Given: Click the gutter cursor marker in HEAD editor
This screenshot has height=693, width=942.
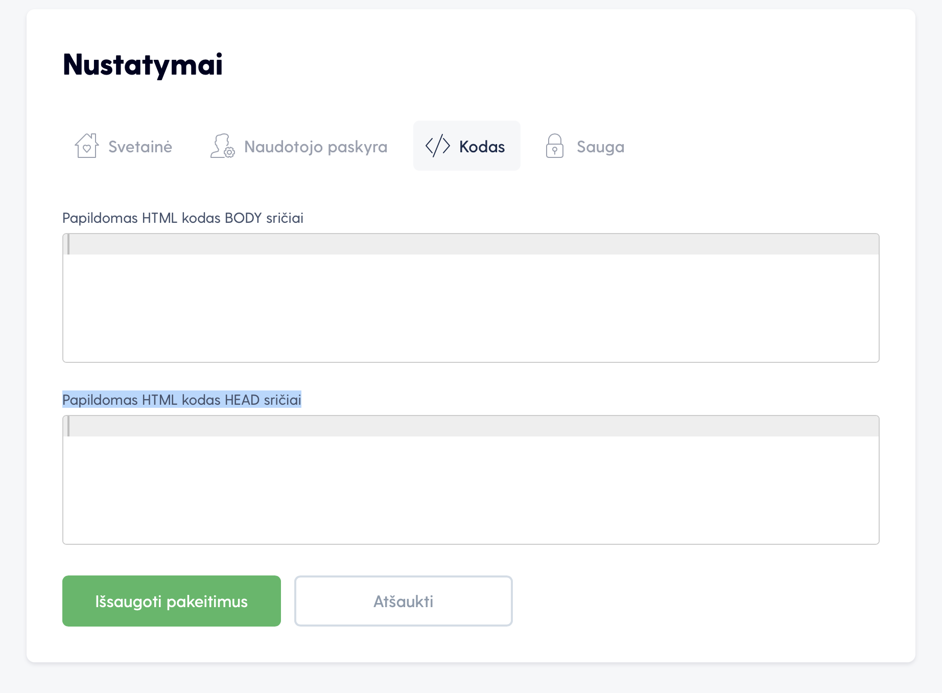Looking at the screenshot, I should tap(68, 426).
